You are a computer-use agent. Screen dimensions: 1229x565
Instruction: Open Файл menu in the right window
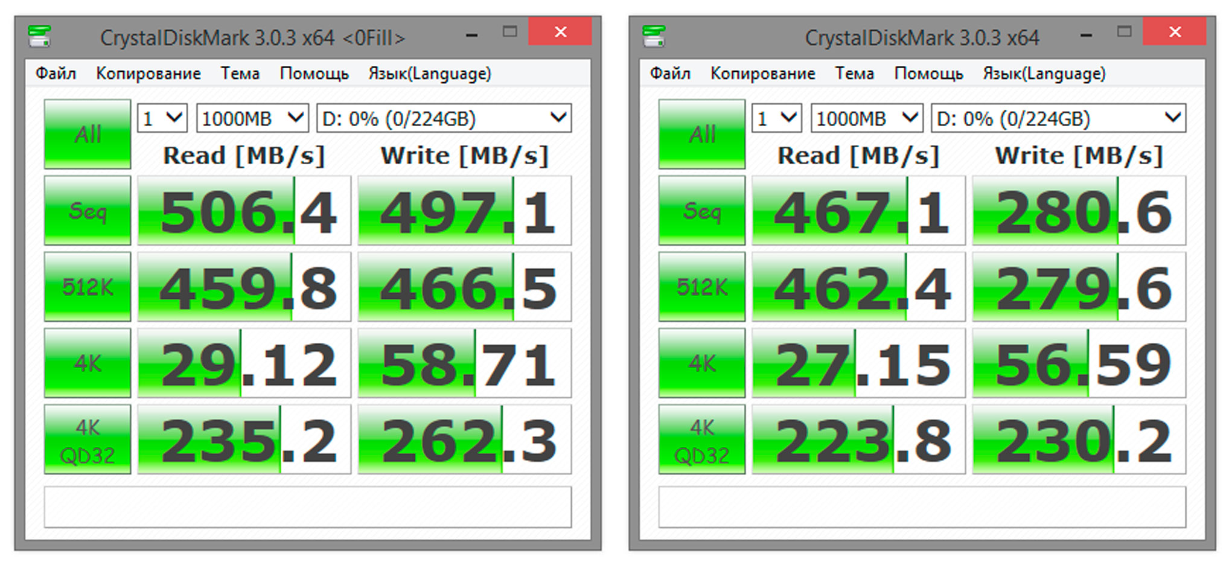click(670, 74)
